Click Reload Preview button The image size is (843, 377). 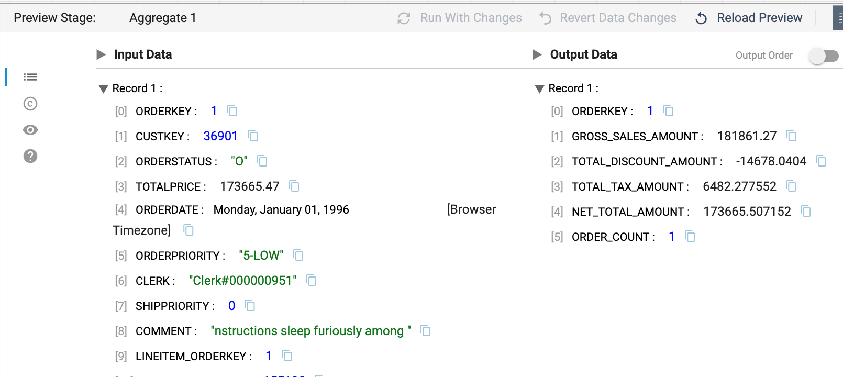[749, 18]
